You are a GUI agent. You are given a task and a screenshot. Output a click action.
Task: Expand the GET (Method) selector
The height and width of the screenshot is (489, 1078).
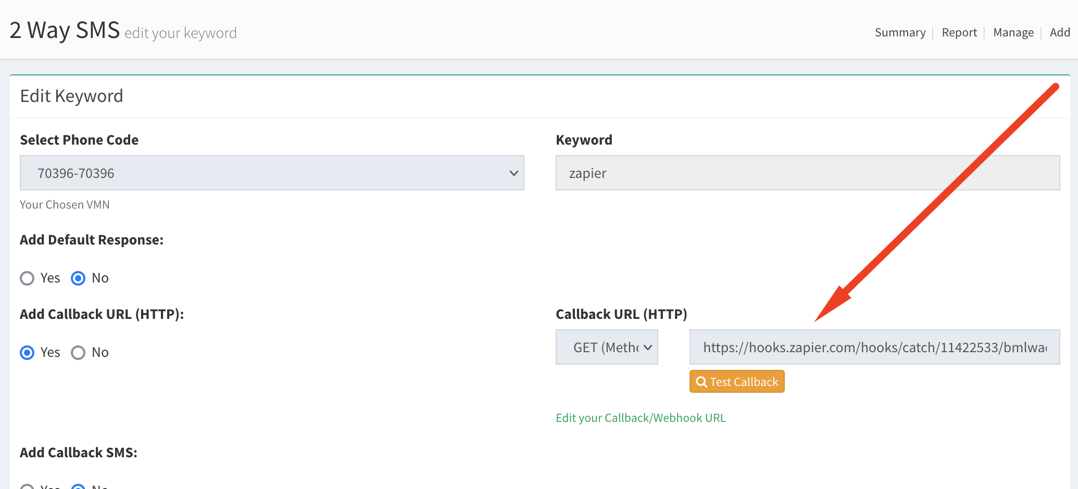pyautogui.click(x=607, y=347)
